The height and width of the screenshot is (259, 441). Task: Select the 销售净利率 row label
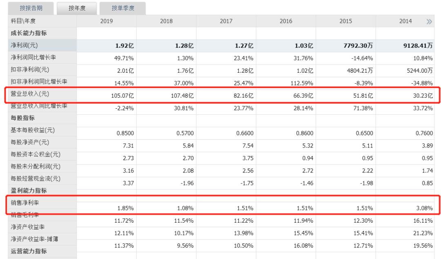click(25, 203)
